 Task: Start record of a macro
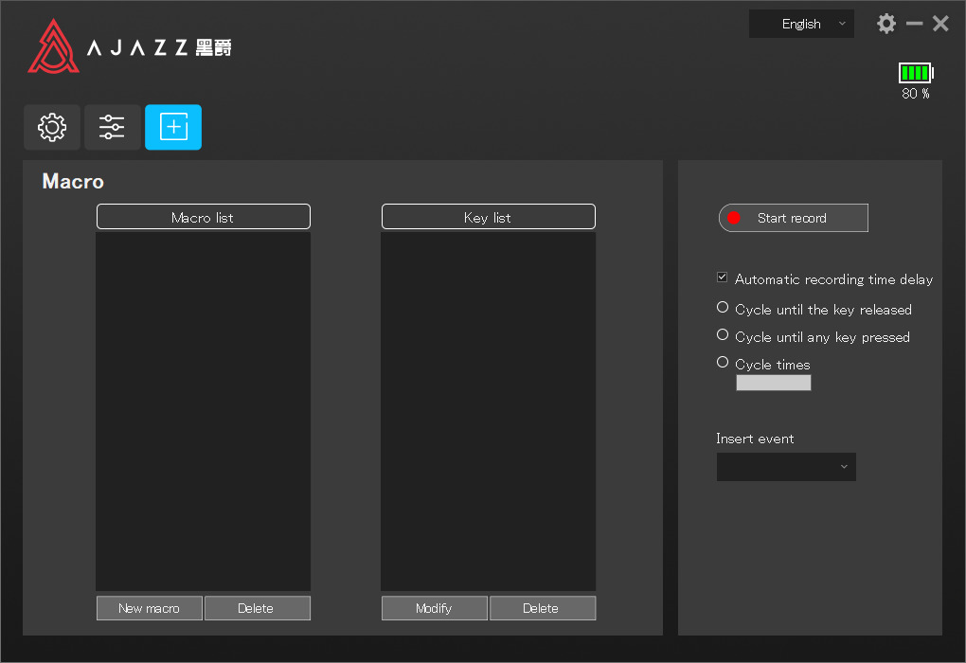point(794,218)
